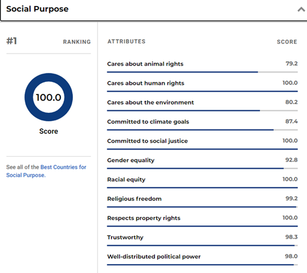
Task: Click the SCORE column header
Action: (287, 42)
